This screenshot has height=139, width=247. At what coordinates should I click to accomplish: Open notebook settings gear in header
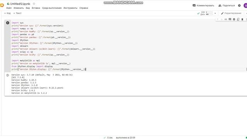[x=239, y=5]
